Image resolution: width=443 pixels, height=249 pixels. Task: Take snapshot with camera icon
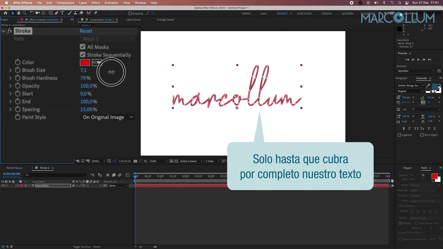[135, 161]
